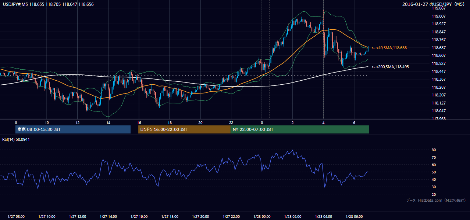Click the 118.367 price axis value
This screenshot has width=470, height=220.
(x=439, y=79)
